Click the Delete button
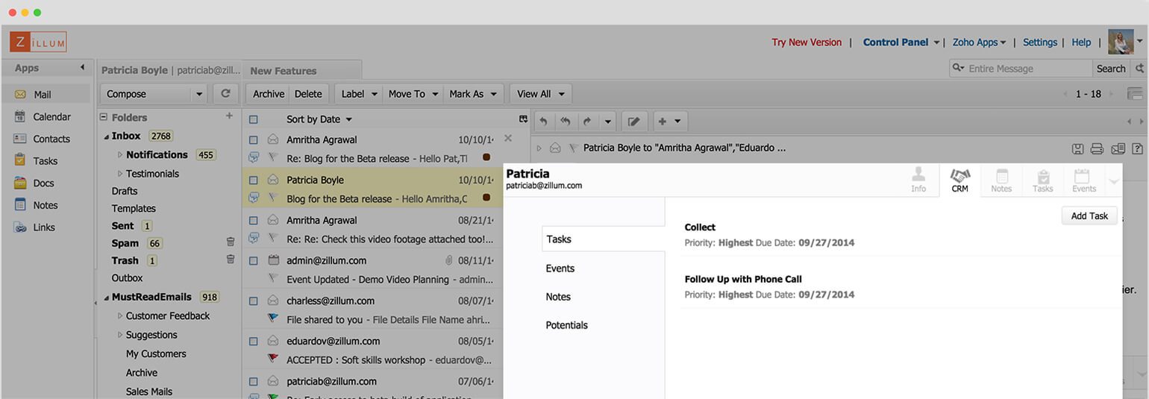The image size is (1149, 399). click(308, 94)
